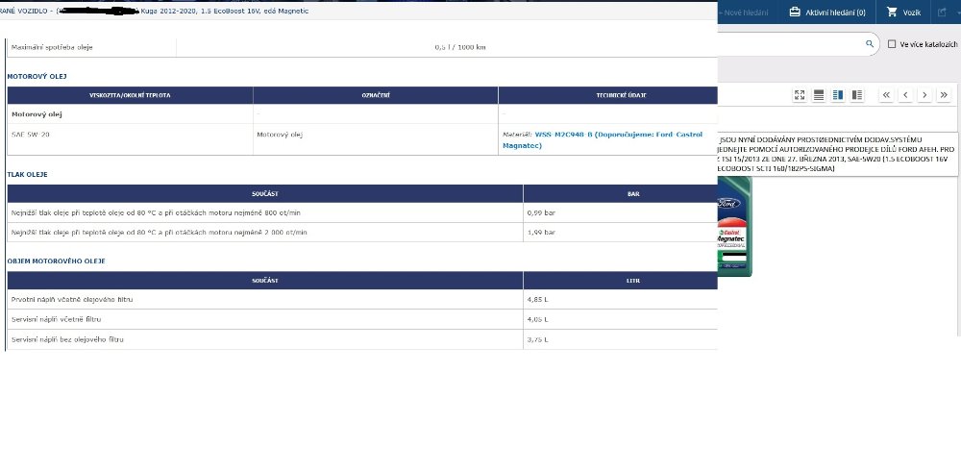Go to next page arrow
Screen dimensions: 961x472
pyautogui.click(x=924, y=94)
